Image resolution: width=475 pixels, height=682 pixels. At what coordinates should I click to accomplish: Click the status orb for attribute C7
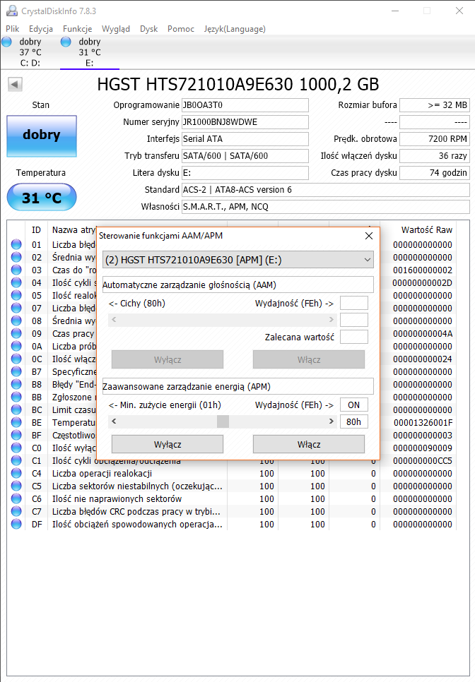pyautogui.click(x=16, y=511)
